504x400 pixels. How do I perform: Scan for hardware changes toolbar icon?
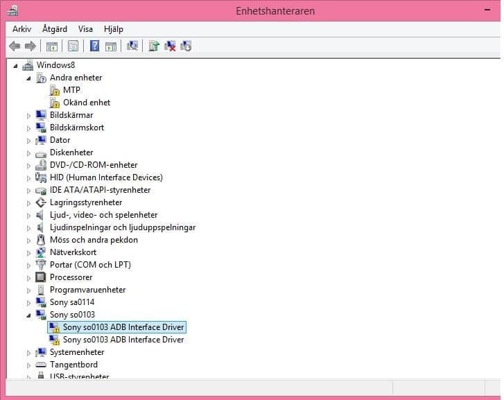coord(132,46)
